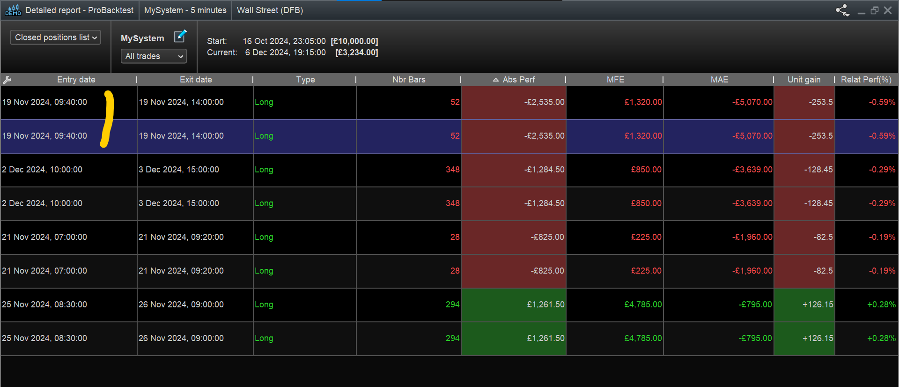
Task: Click first -£3,639.00 MAE value
Action: pos(752,170)
